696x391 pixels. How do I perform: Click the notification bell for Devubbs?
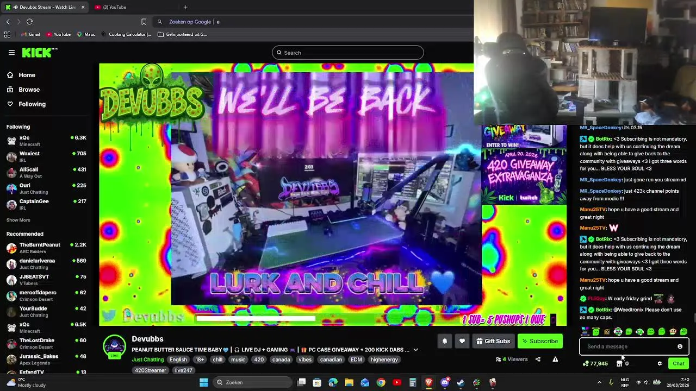(x=444, y=341)
